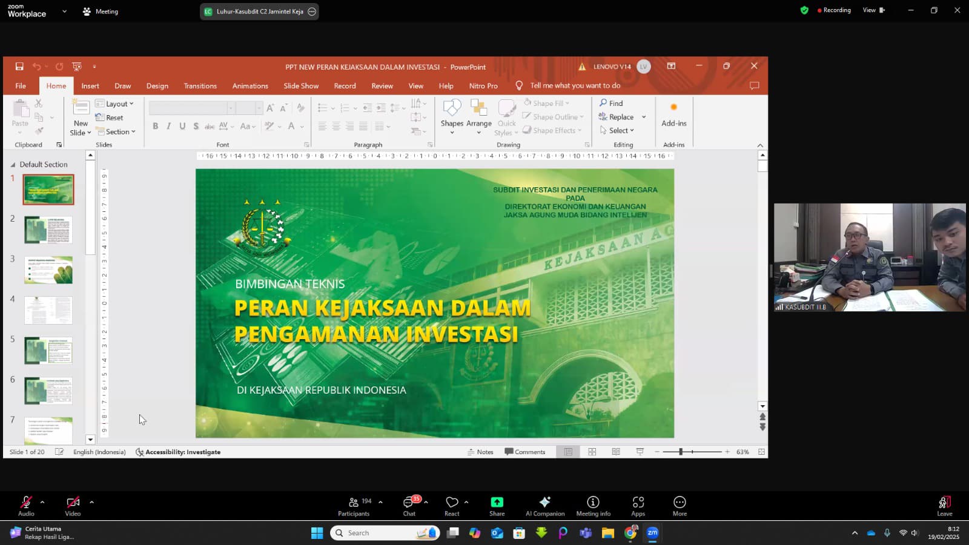Open the Zoom Participants list

(x=355, y=506)
